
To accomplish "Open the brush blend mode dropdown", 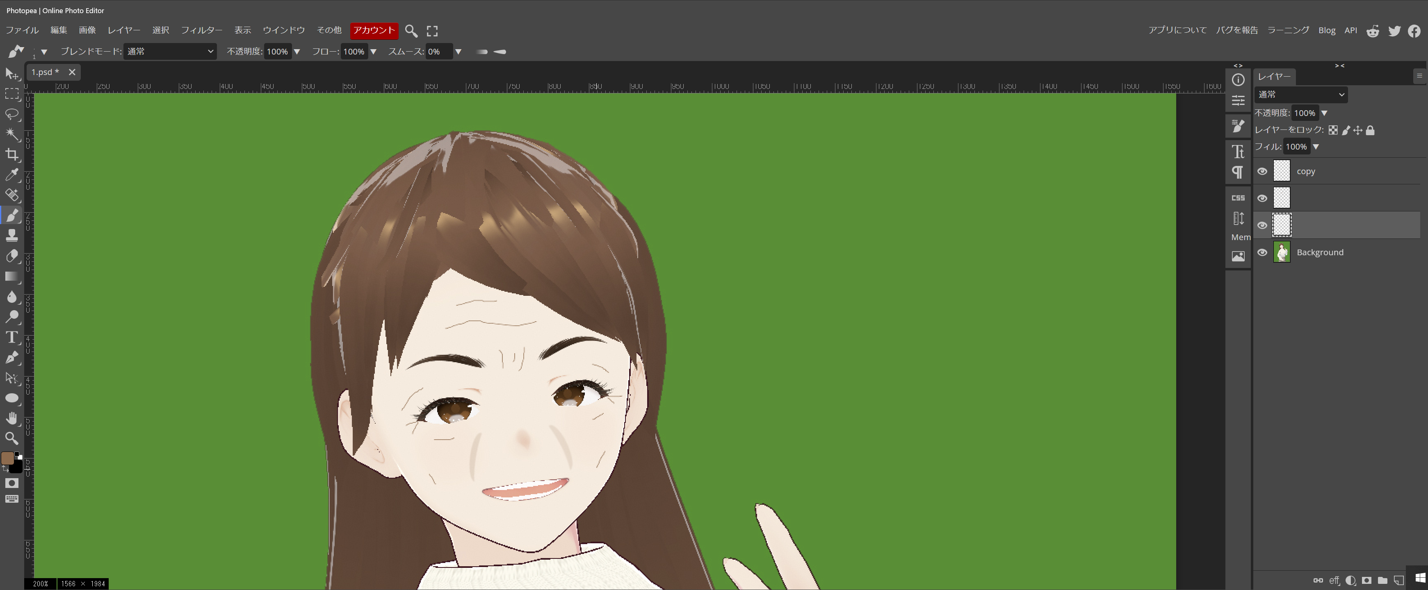I will point(170,52).
